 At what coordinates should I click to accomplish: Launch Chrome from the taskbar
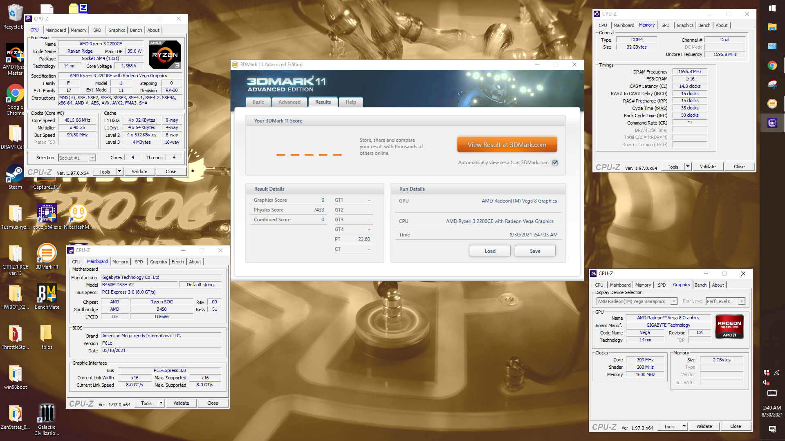[772, 65]
